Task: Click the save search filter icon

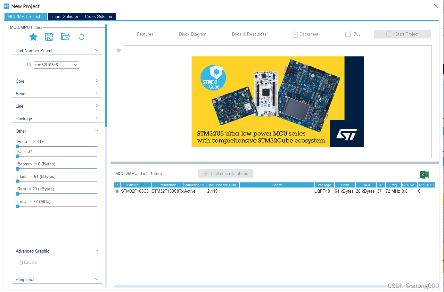Action: (x=49, y=37)
